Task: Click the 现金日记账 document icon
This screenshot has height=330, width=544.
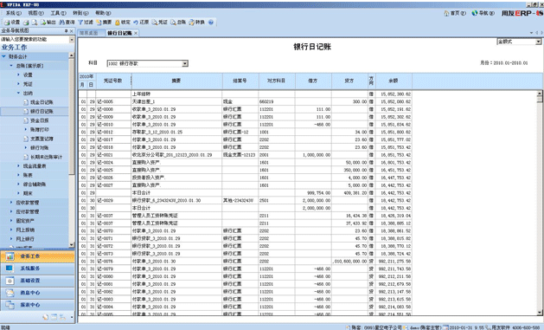Action: 26,102
